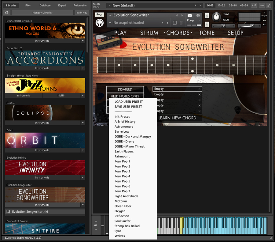Open the Purge dropdown menu
Image resolution: width=275 pixels, height=242 pixels.
(199, 21)
